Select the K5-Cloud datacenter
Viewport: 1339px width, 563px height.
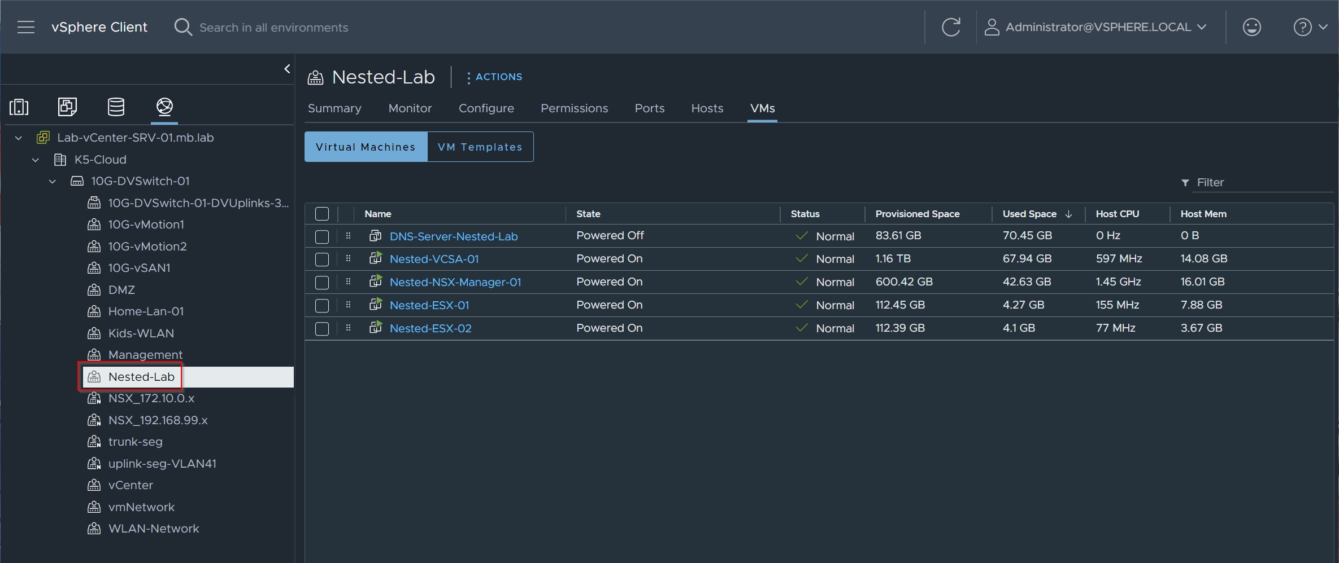coord(100,160)
